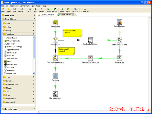Image resolution: width=152 pixels, height=114 pixels.
Task: Expand the Data Warehouse category
Action: pos(34,84)
